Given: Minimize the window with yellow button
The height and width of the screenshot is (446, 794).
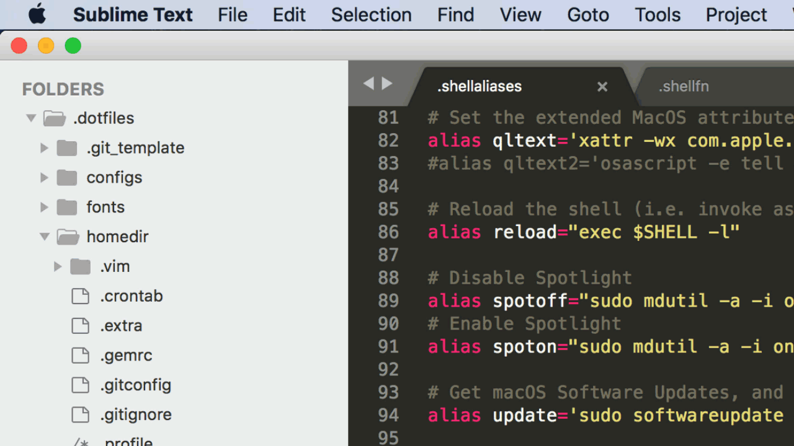Looking at the screenshot, I should click(x=46, y=46).
